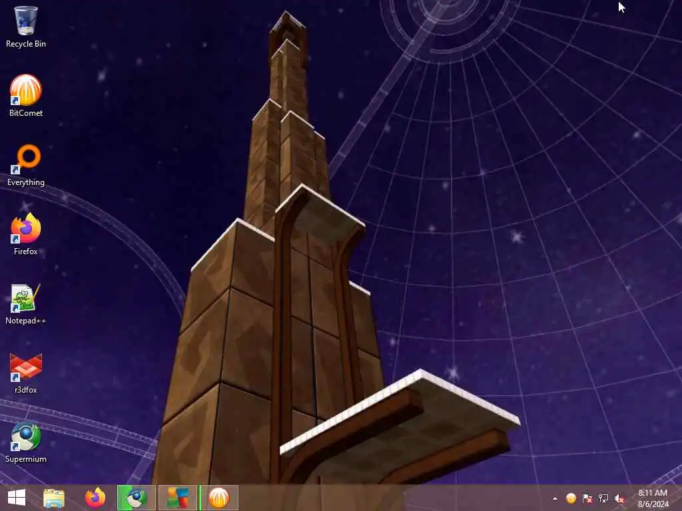Open the Windows Start button
This screenshot has width=682, height=511.
17,498
